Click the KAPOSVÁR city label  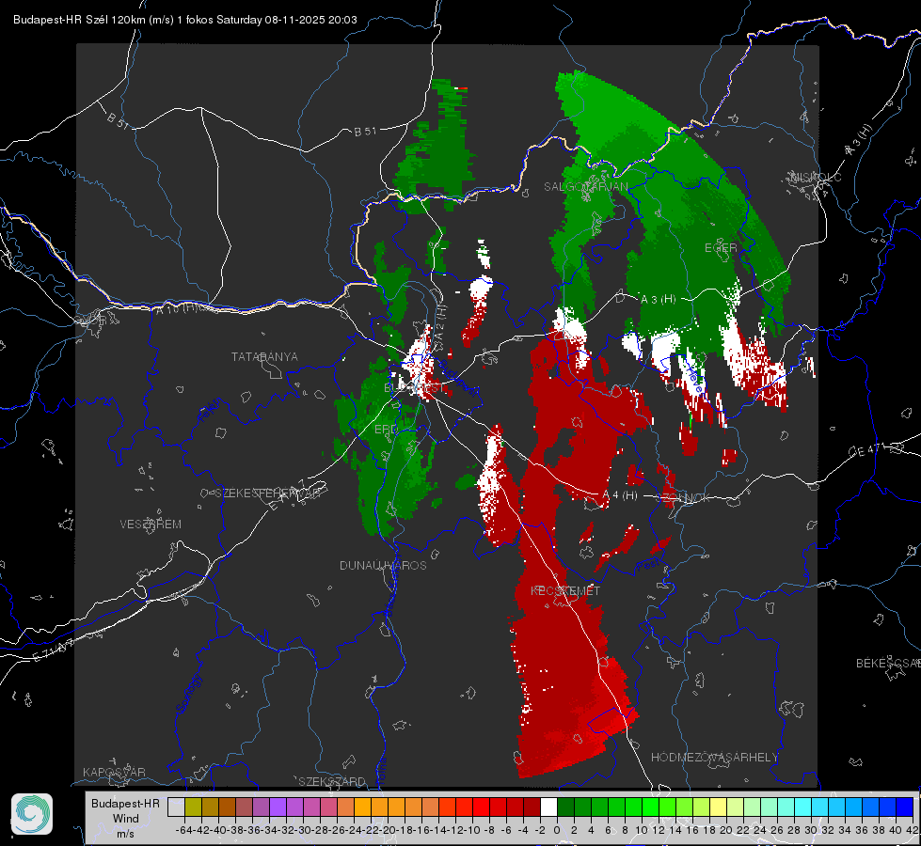click(x=114, y=772)
